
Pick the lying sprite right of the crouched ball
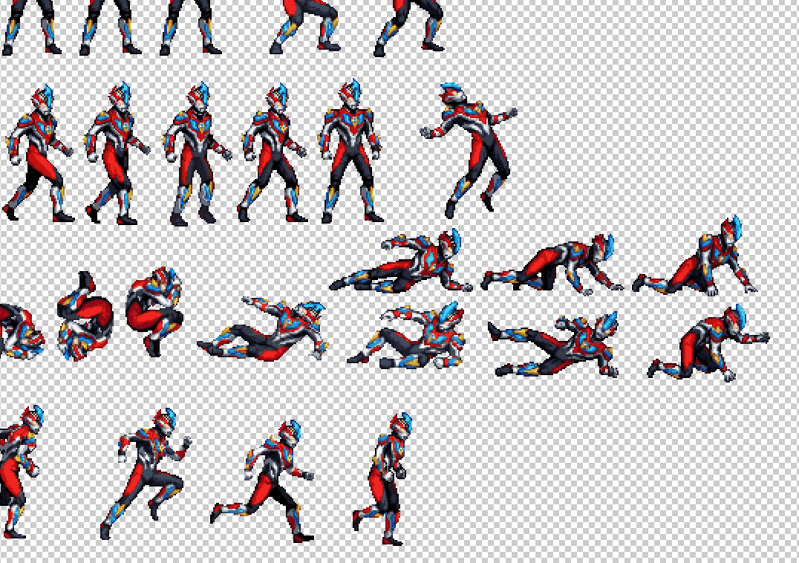pos(262,328)
